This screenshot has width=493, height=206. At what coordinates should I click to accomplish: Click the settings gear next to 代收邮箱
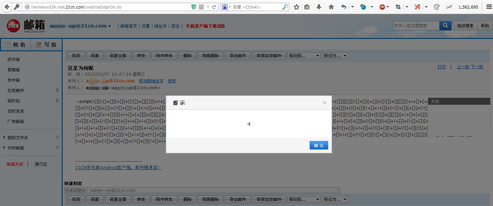click(x=58, y=148)
